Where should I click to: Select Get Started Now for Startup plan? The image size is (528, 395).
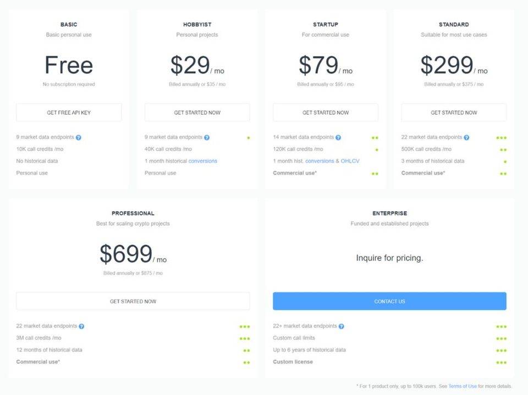[x=326, y=113]
